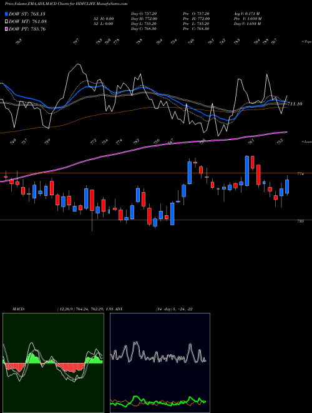
Task: Click the 'Avg V: 0.171 M' value
Action: coord(247,14)
